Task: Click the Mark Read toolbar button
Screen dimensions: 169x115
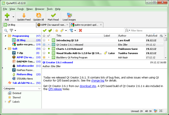Action: click(x=53, y=17)
